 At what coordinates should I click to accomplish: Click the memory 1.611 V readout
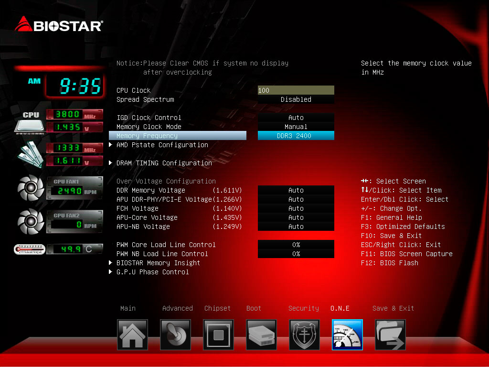point(74,161)
